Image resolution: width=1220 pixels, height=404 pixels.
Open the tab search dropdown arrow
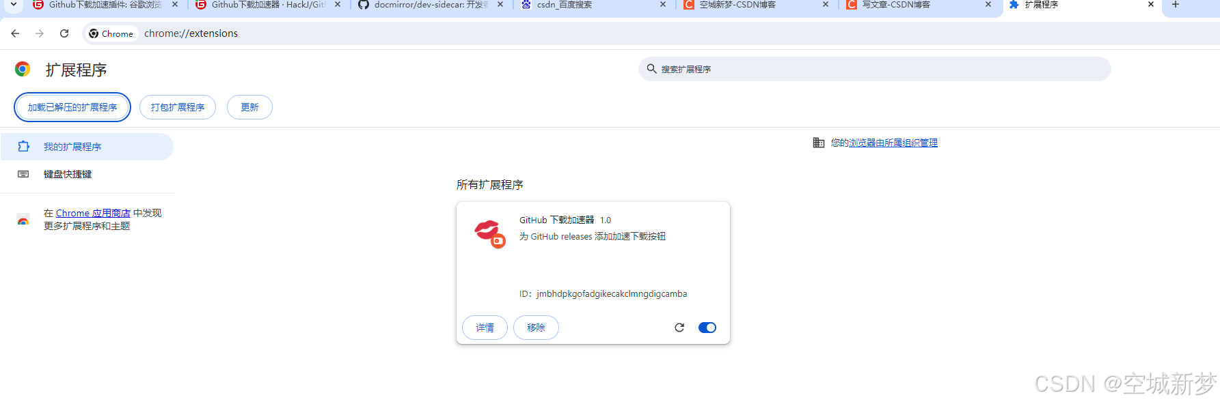(14, 4)
